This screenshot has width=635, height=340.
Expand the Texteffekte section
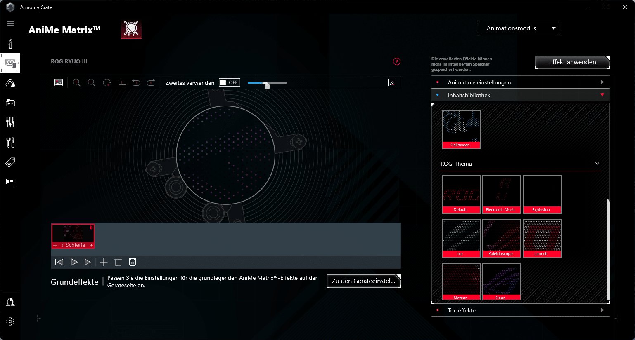pos(520,310)
